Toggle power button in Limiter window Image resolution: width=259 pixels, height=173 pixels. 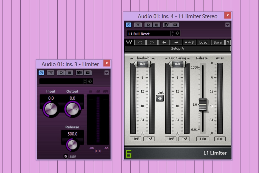tap(41, 73)
